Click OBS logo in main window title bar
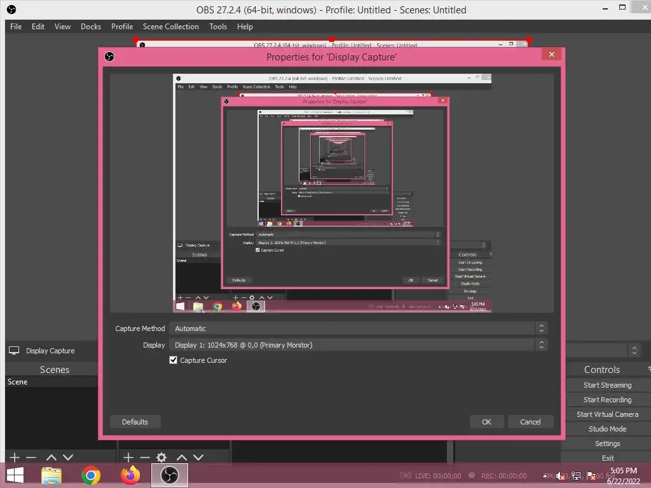The height and width of the screenshot is (488, 651). click(11, 9)
